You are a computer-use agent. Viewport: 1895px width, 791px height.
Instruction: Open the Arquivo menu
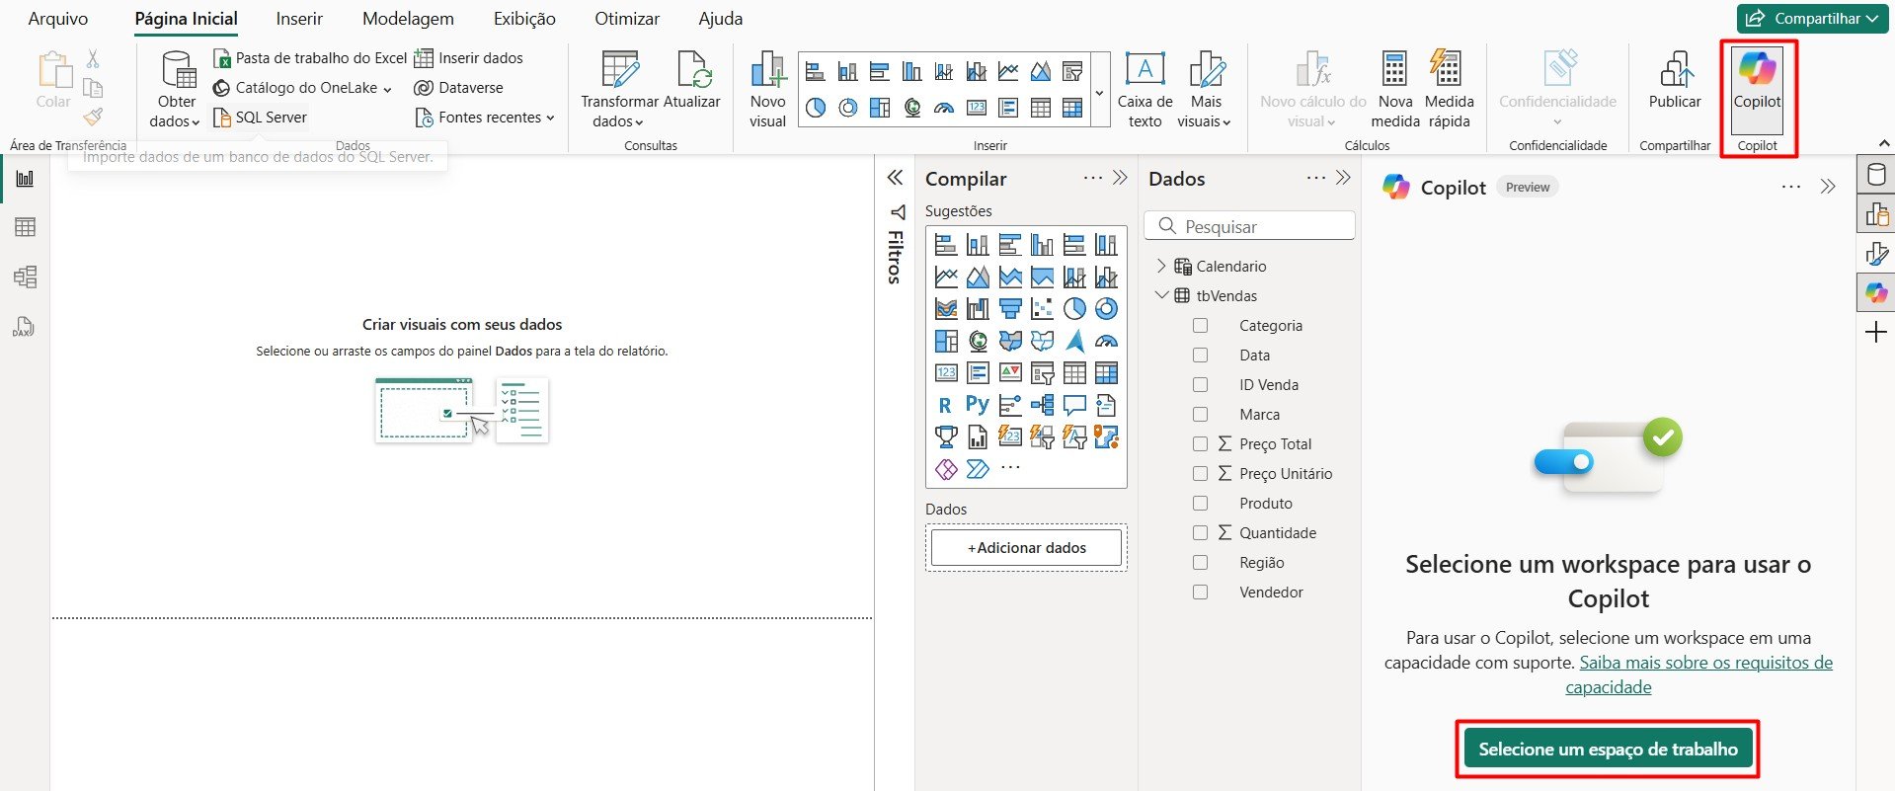click(x=57, y=19)
